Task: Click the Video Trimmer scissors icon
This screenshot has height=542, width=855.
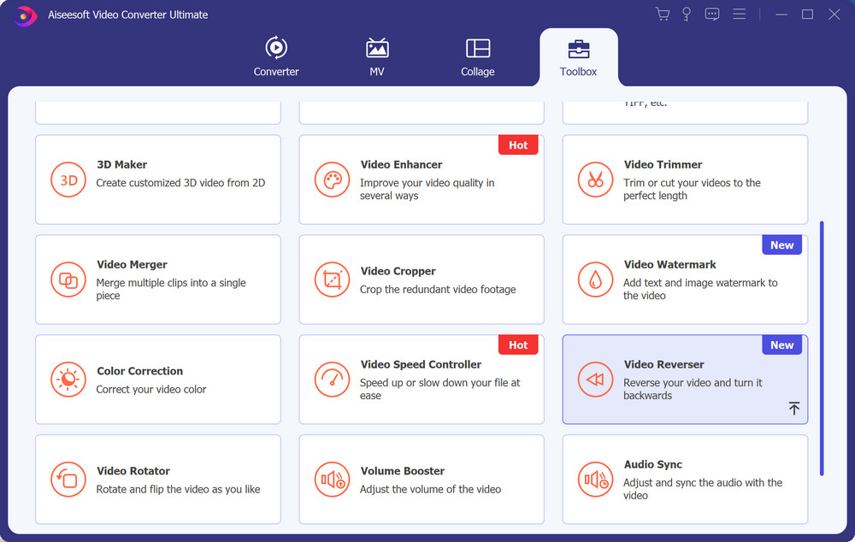Action: pos(595,180)
